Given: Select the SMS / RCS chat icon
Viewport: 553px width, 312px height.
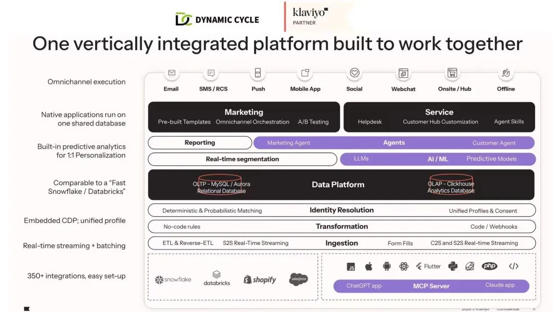Looking at the screenshot, I should tap(211, 73).
